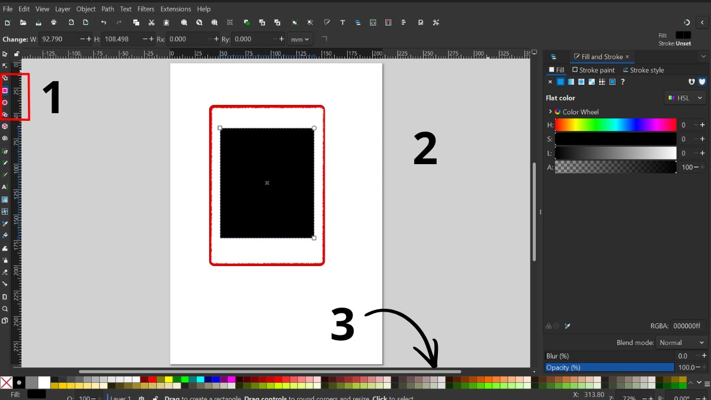Select the Ellipse tool

click(x=6, y=103)
